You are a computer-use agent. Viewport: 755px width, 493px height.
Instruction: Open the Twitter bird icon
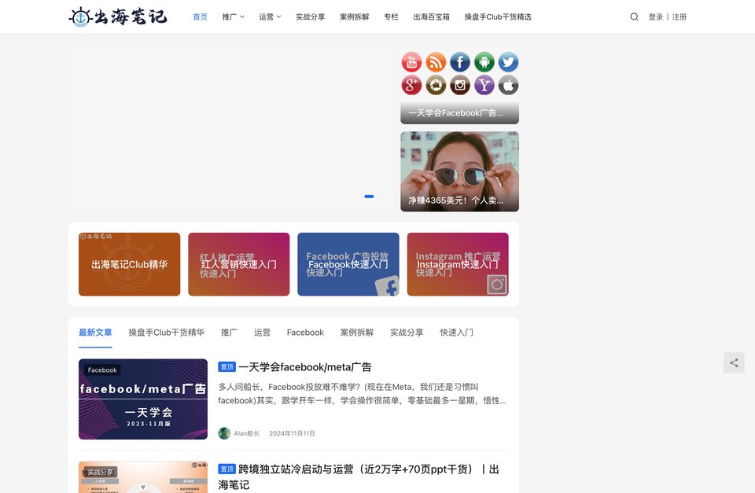click(508, 62)
